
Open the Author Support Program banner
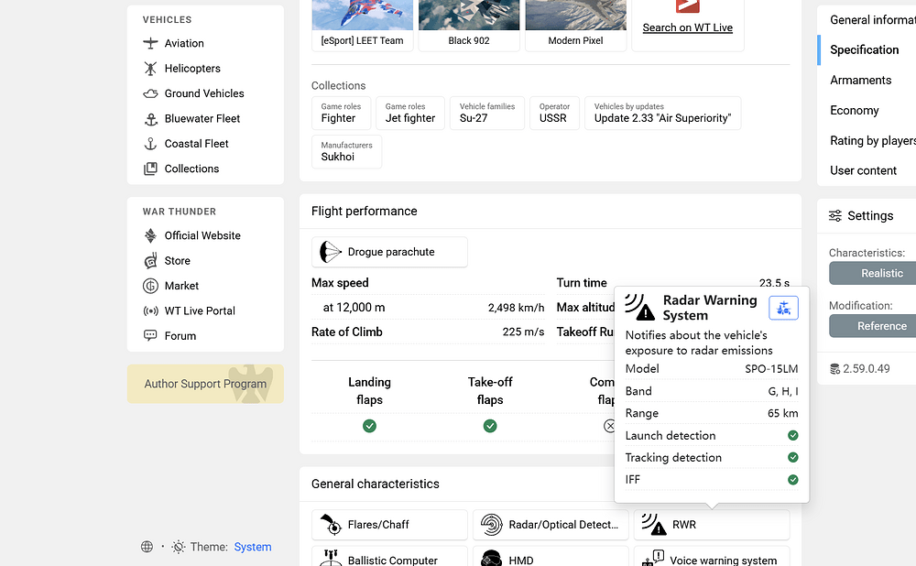(x=205, y=384)
